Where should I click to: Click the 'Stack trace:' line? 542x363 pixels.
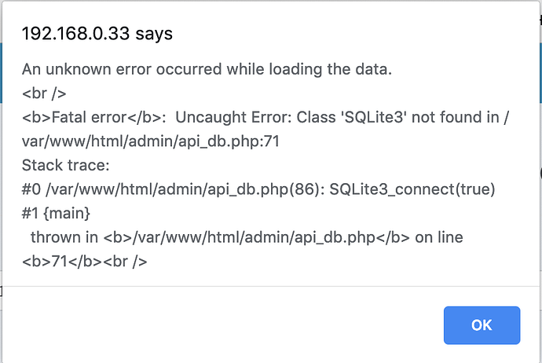tap(65, 166)
